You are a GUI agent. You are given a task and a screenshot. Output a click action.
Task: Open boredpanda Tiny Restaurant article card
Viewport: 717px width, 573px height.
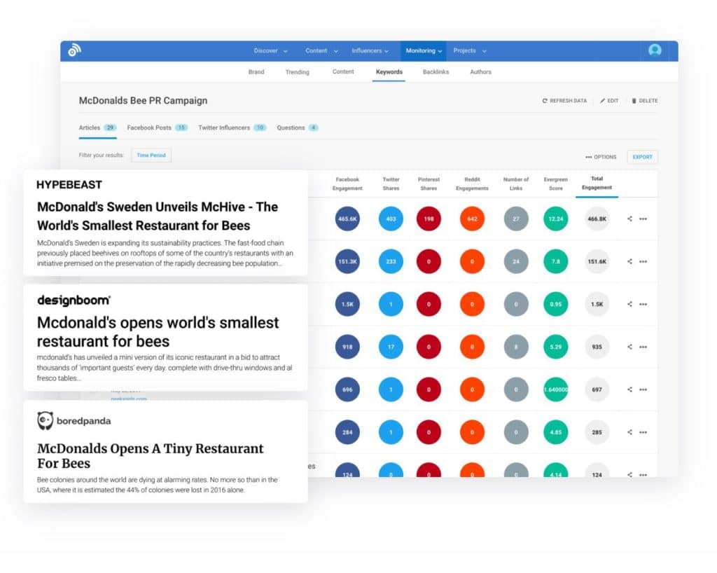(x=165, y=452)
